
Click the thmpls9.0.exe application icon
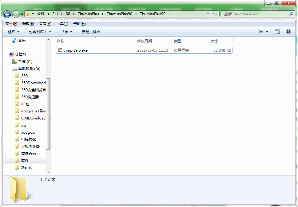point(60,50)
